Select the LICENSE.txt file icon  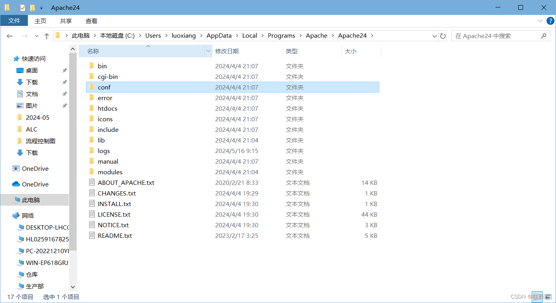pyautogui.click(x=92, y=214)
